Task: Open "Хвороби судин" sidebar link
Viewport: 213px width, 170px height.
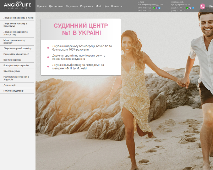Action: pyautogui.click(x=12, y=71)
